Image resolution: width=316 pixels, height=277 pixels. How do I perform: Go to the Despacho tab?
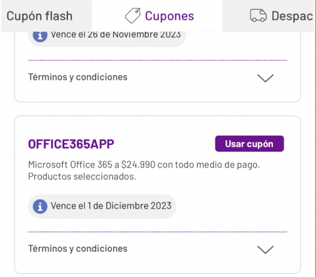[x=268, y=16]
